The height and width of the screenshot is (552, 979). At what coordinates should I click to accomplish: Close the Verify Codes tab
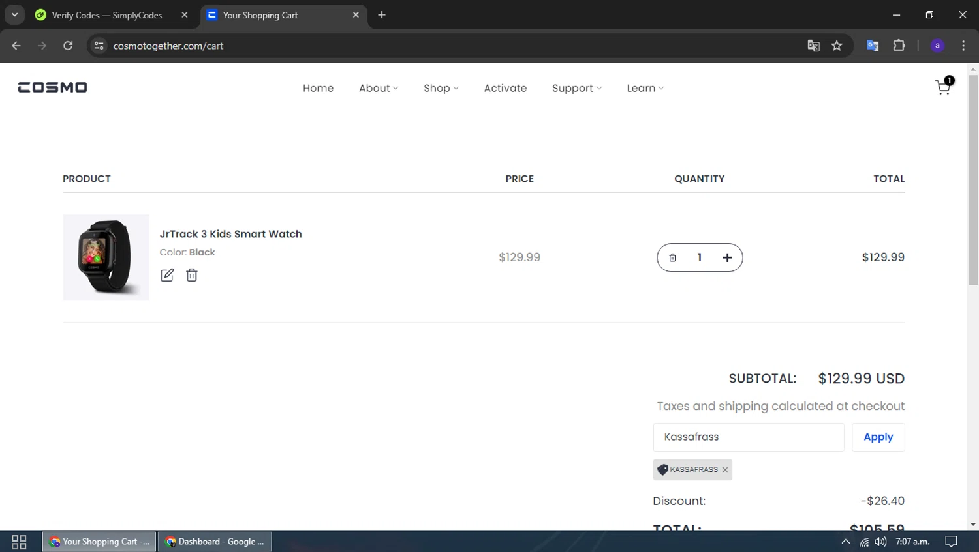[185, 15]
